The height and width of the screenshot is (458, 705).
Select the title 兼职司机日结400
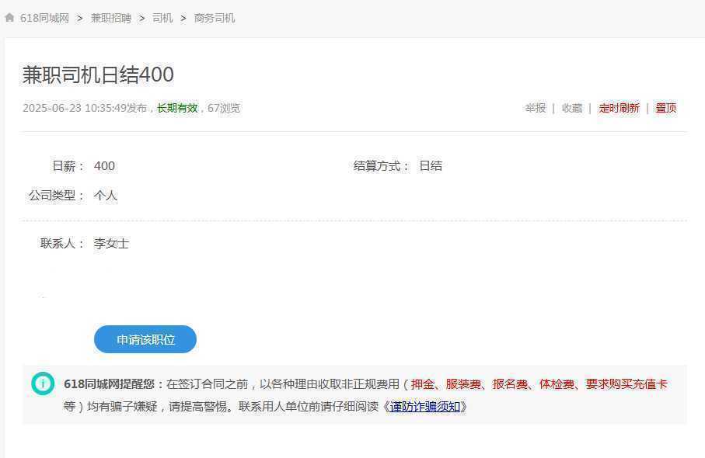98,75
